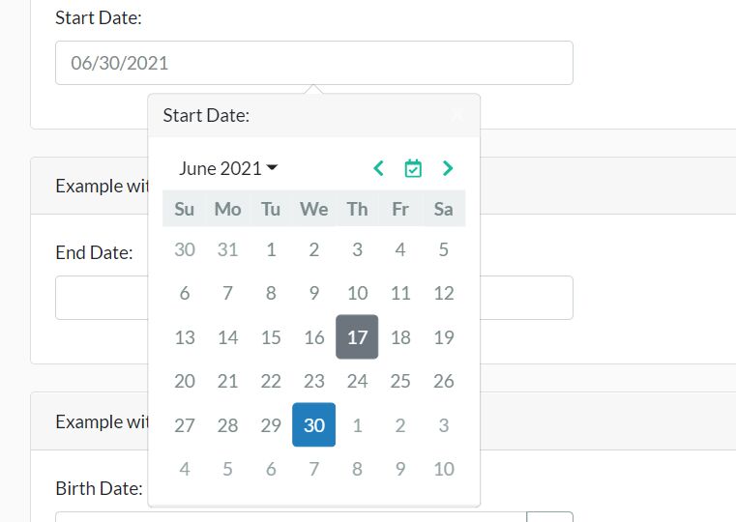Pick June 23 in calendar

pos(314,381)
